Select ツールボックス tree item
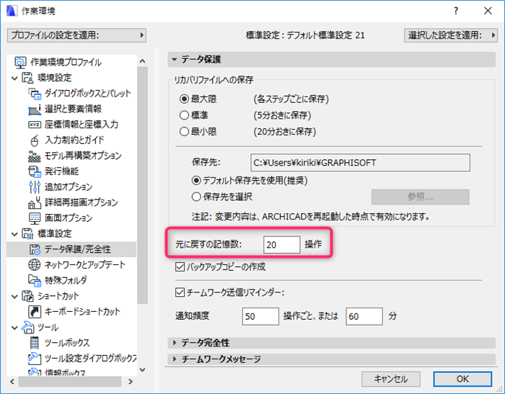 pos(67,343)
